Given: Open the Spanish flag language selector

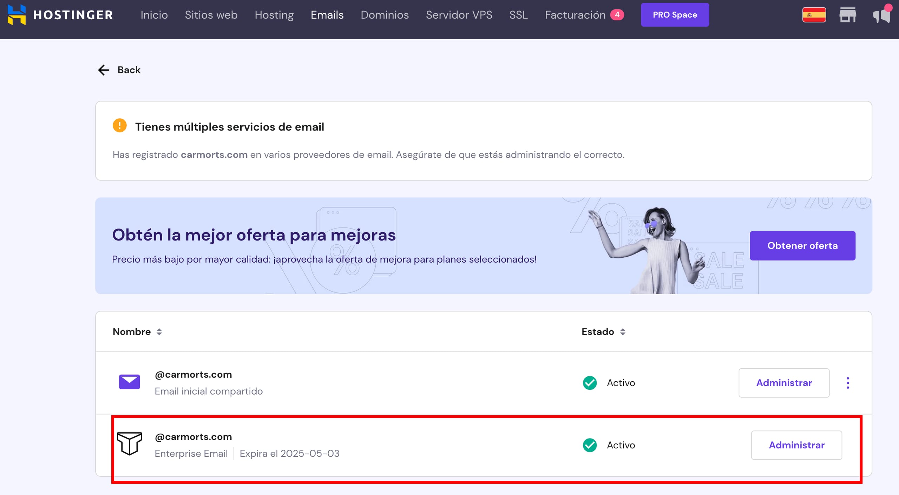Looking at the screenshot, I should click(x=814, y=15).
